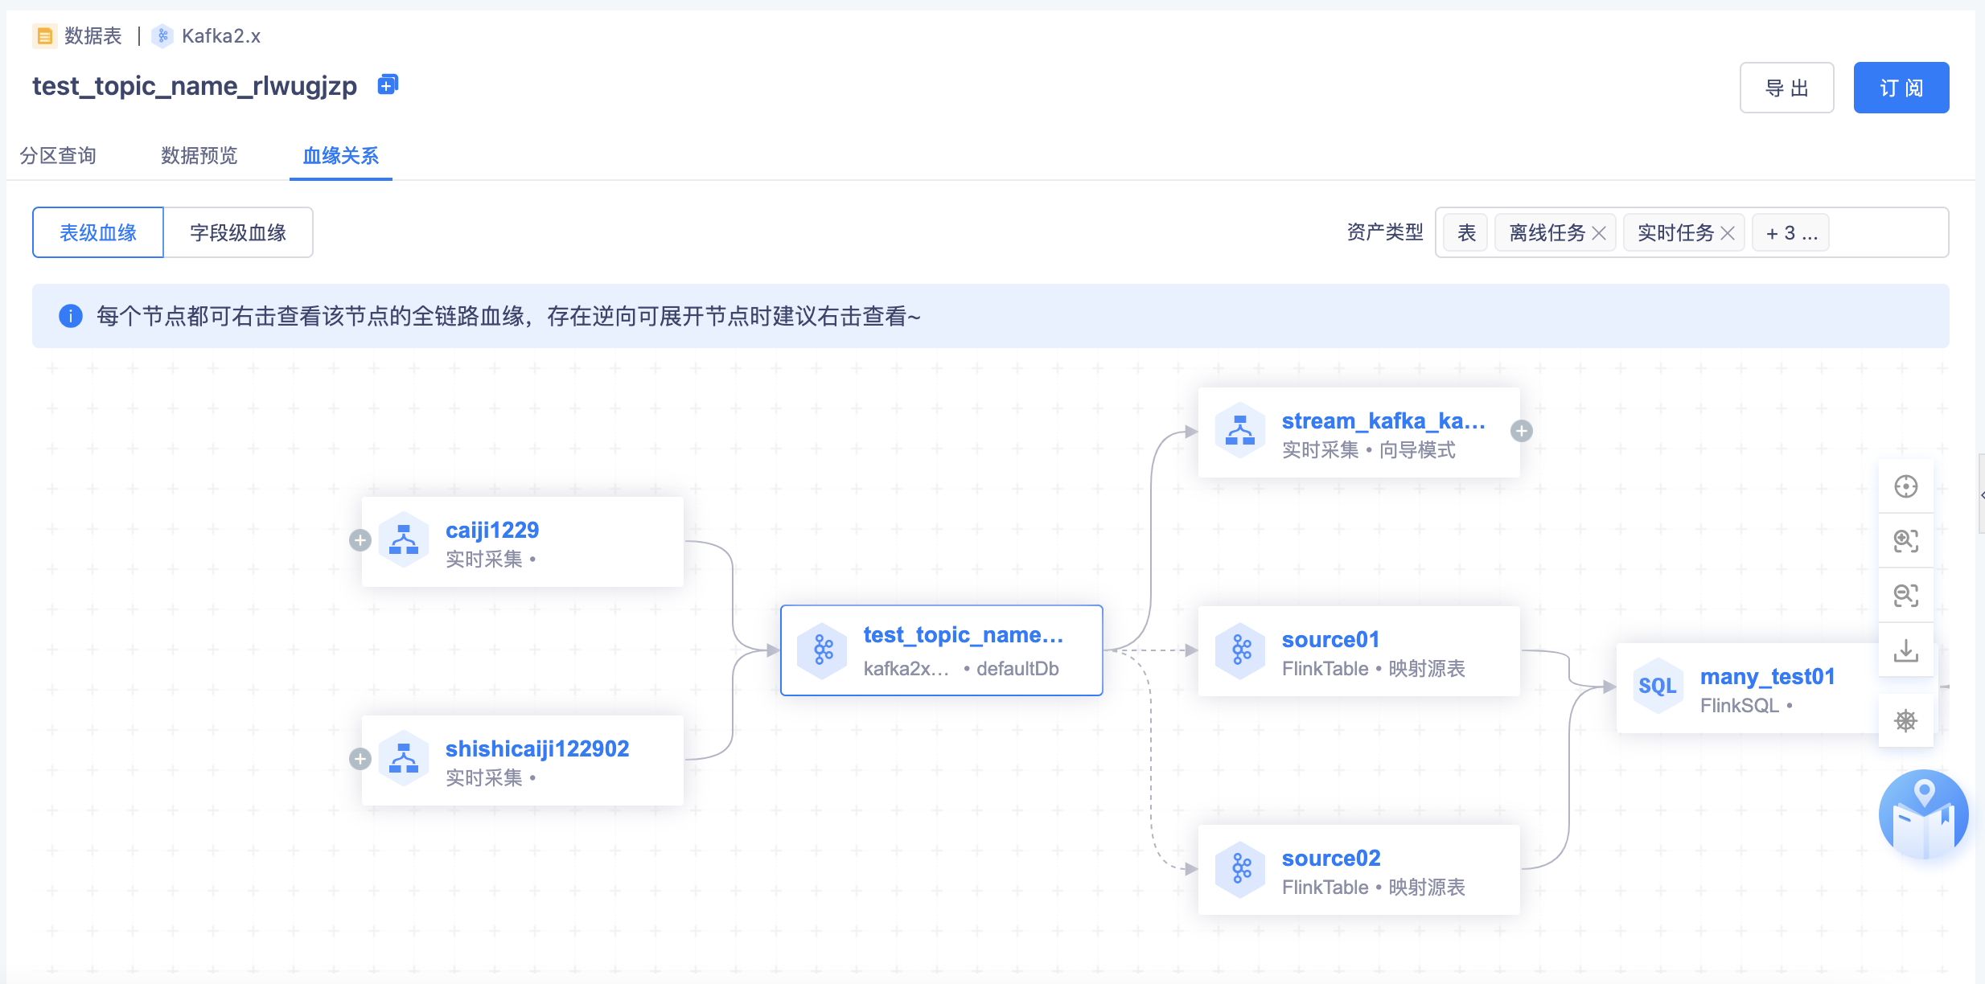The height and width of the screenshot is (984, 1985).
Task: Remove the 实时任务 asset type tag
Action: point(1728,233)
